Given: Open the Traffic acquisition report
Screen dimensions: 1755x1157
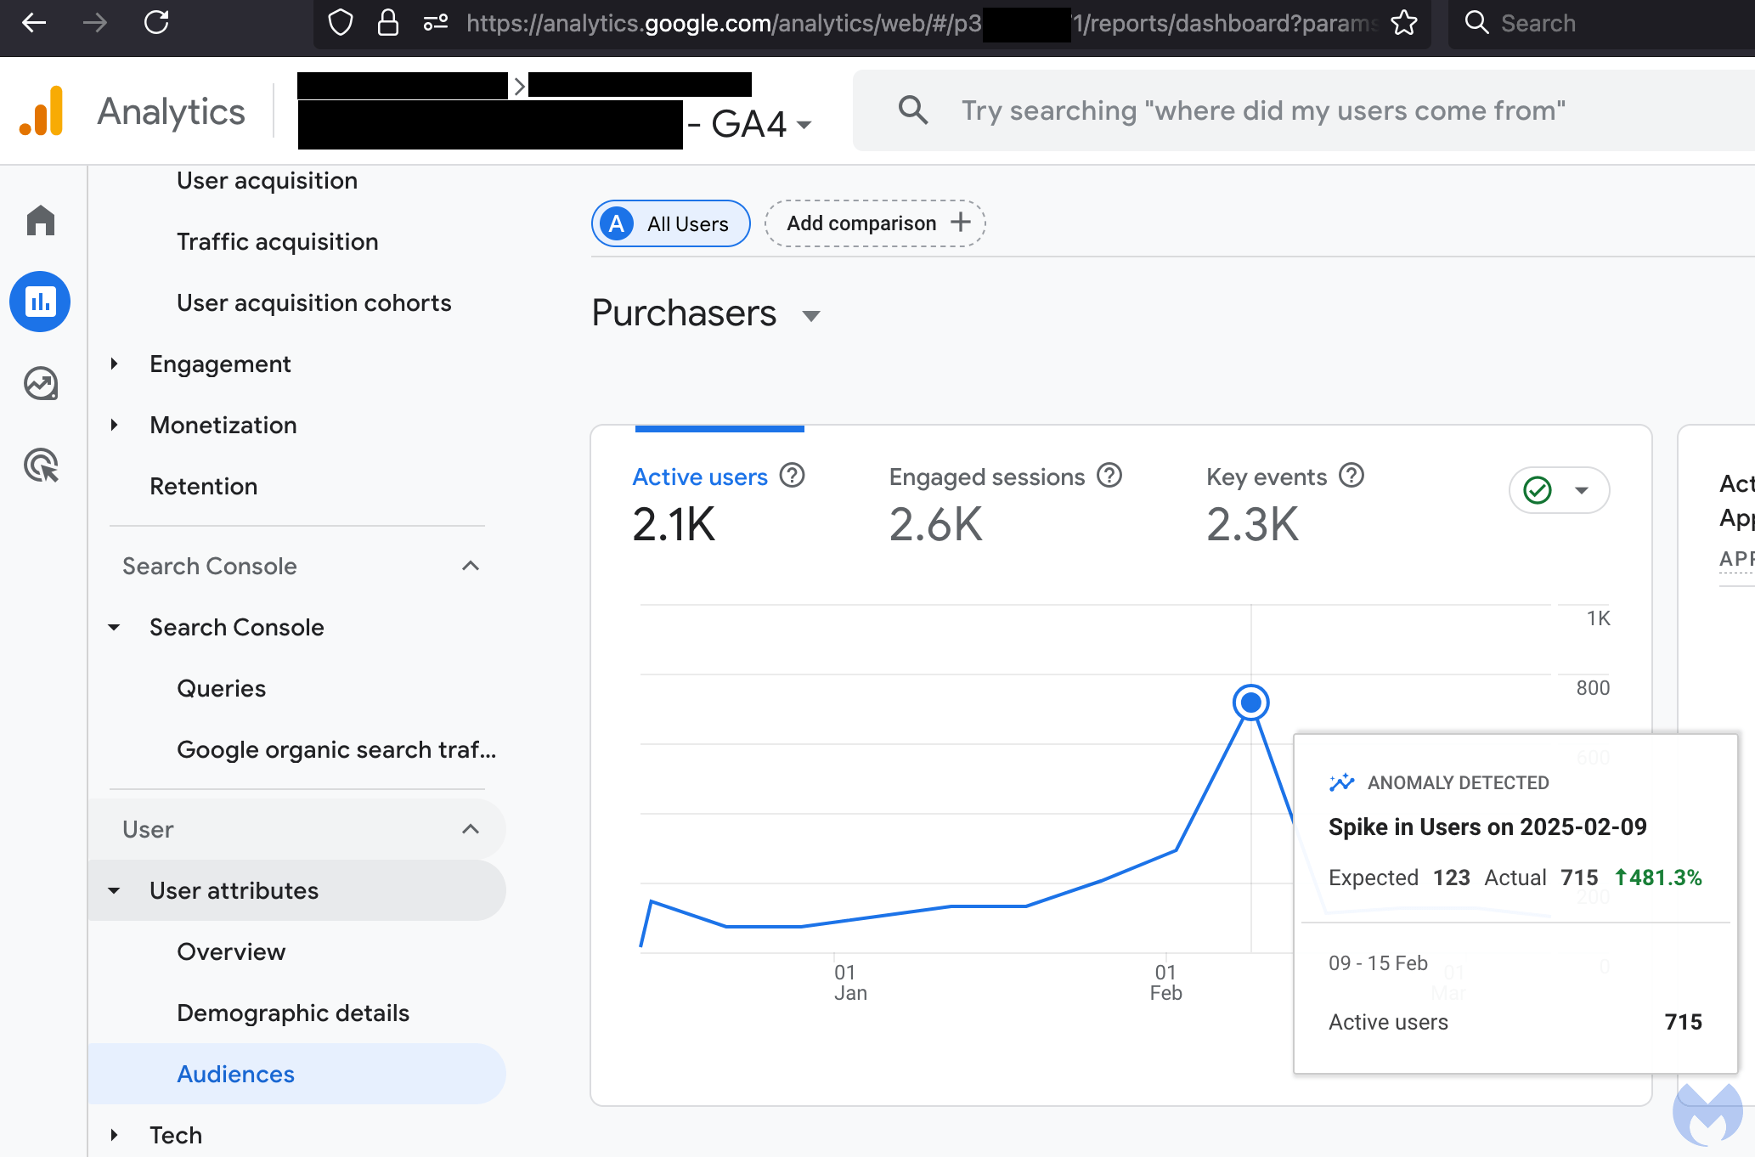Looking at the screenshot, I should click(x=277, y=242).
